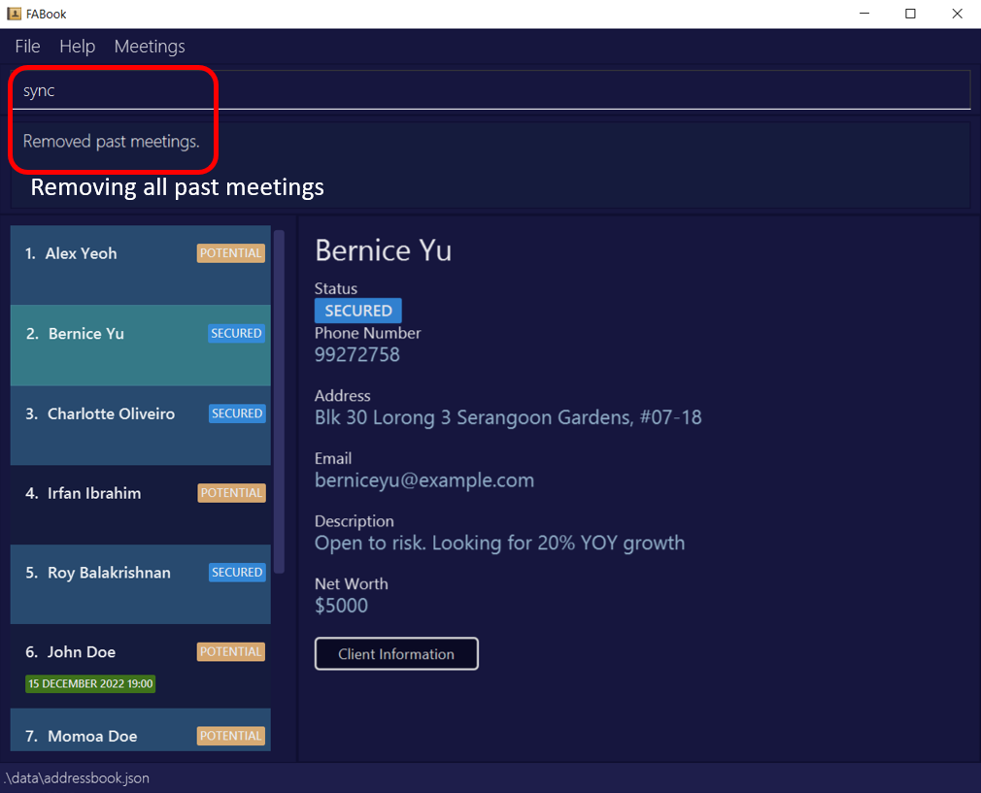Select Irfan Ibrahim in the client list
Viewport: 981px width, 793px height.
(140, 505)
